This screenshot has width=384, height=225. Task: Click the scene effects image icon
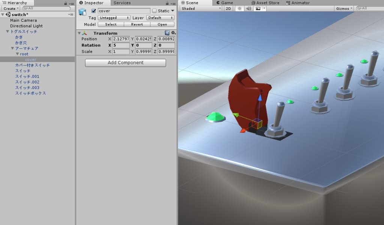[258, 8]
